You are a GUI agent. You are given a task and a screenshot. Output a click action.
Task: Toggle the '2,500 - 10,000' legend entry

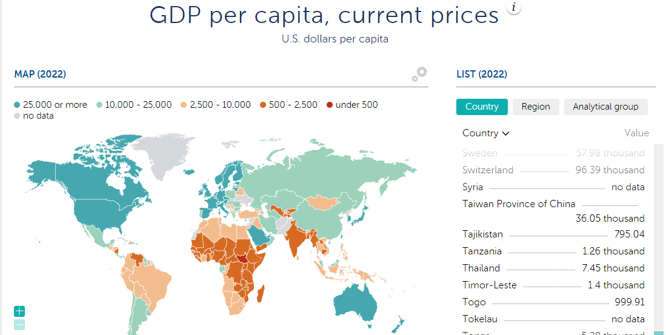pyautogui.click(x=215, y=105)
